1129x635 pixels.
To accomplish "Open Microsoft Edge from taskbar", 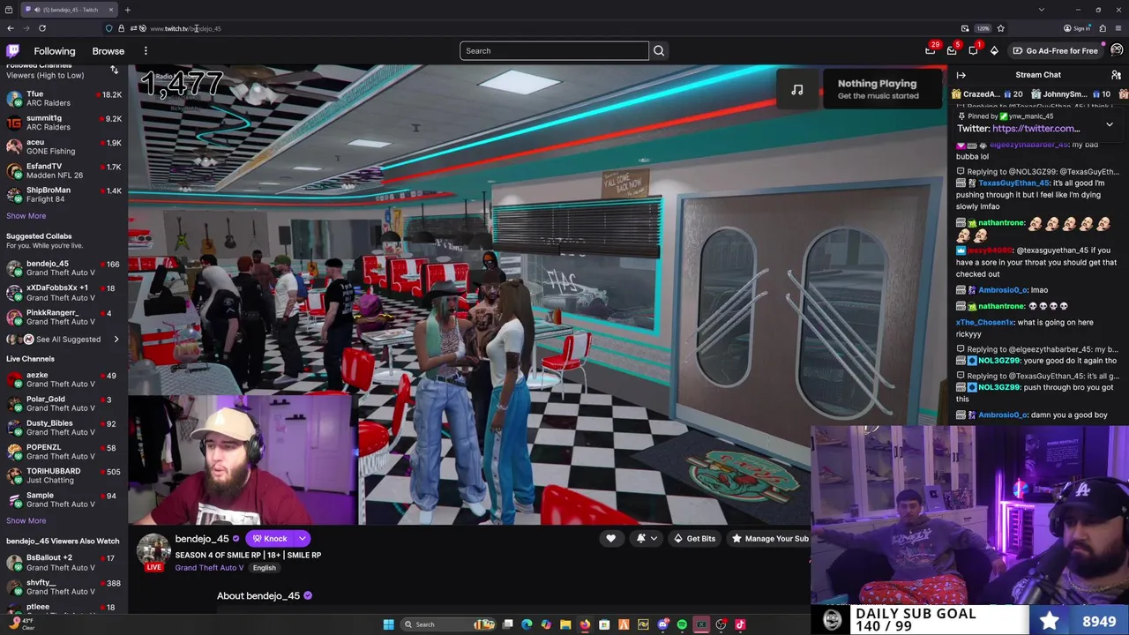I will [x=527, y=624].
